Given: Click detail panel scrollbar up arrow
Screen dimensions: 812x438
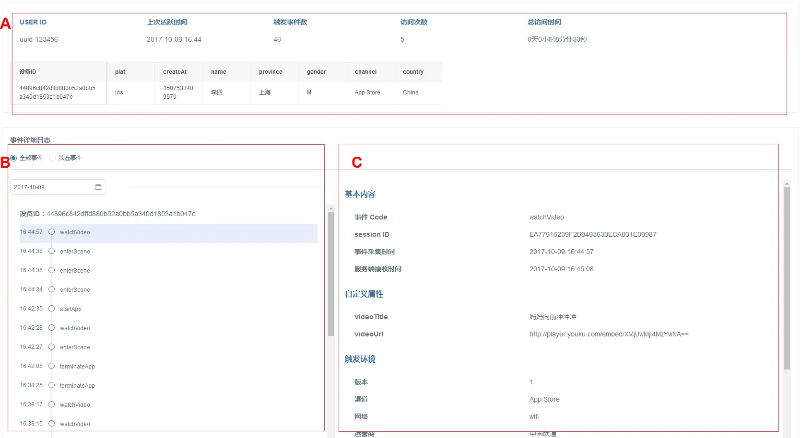Looking at the screenshot, I should [x=787, y=184].
